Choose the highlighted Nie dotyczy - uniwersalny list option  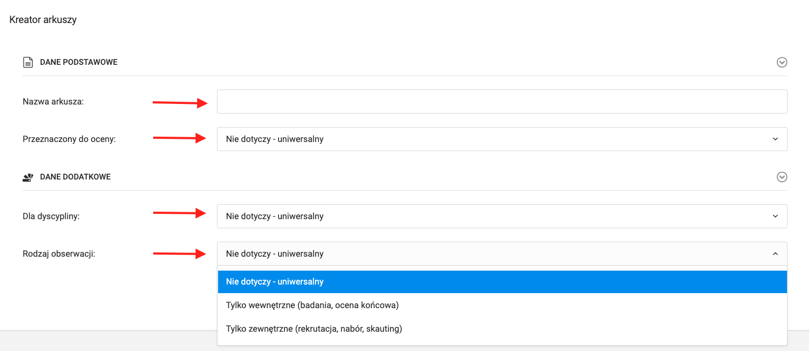tap(501, 282)
